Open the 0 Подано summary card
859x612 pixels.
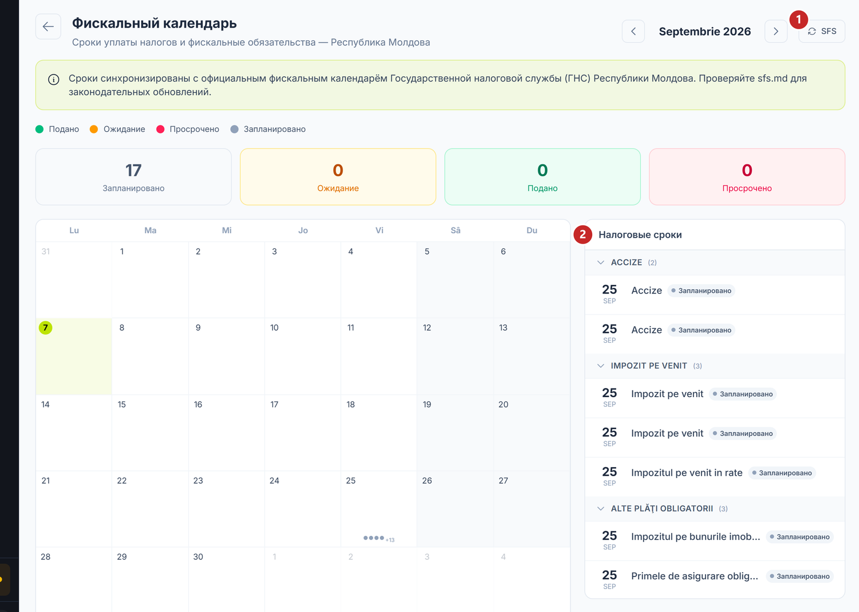pos(542,177)
